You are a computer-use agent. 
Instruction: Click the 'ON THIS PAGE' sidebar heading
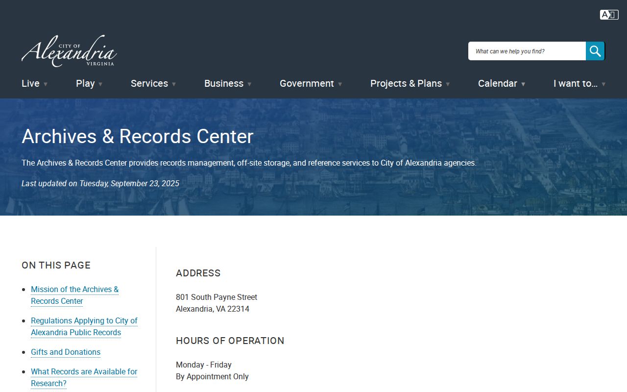[x=56, y=265]
